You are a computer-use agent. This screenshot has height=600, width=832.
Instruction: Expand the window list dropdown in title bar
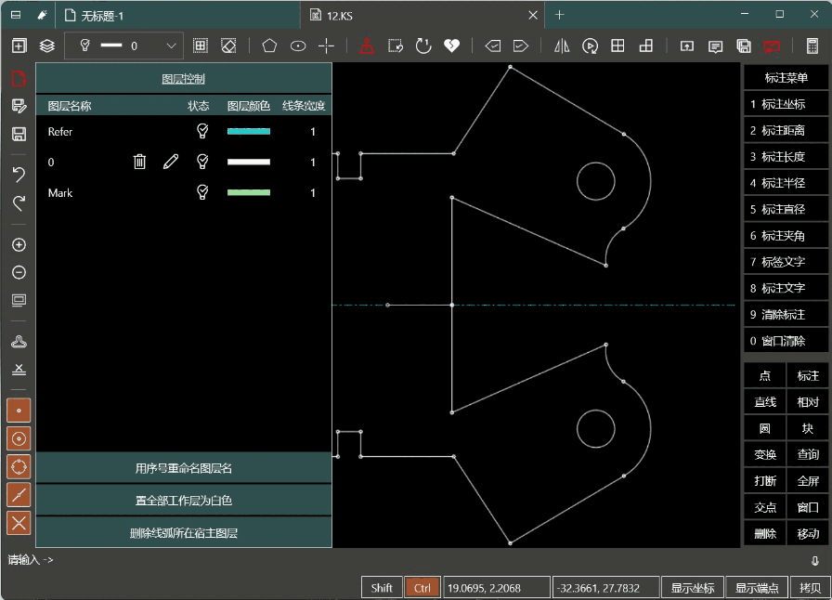pyautogui.click(x=16, y=15)
